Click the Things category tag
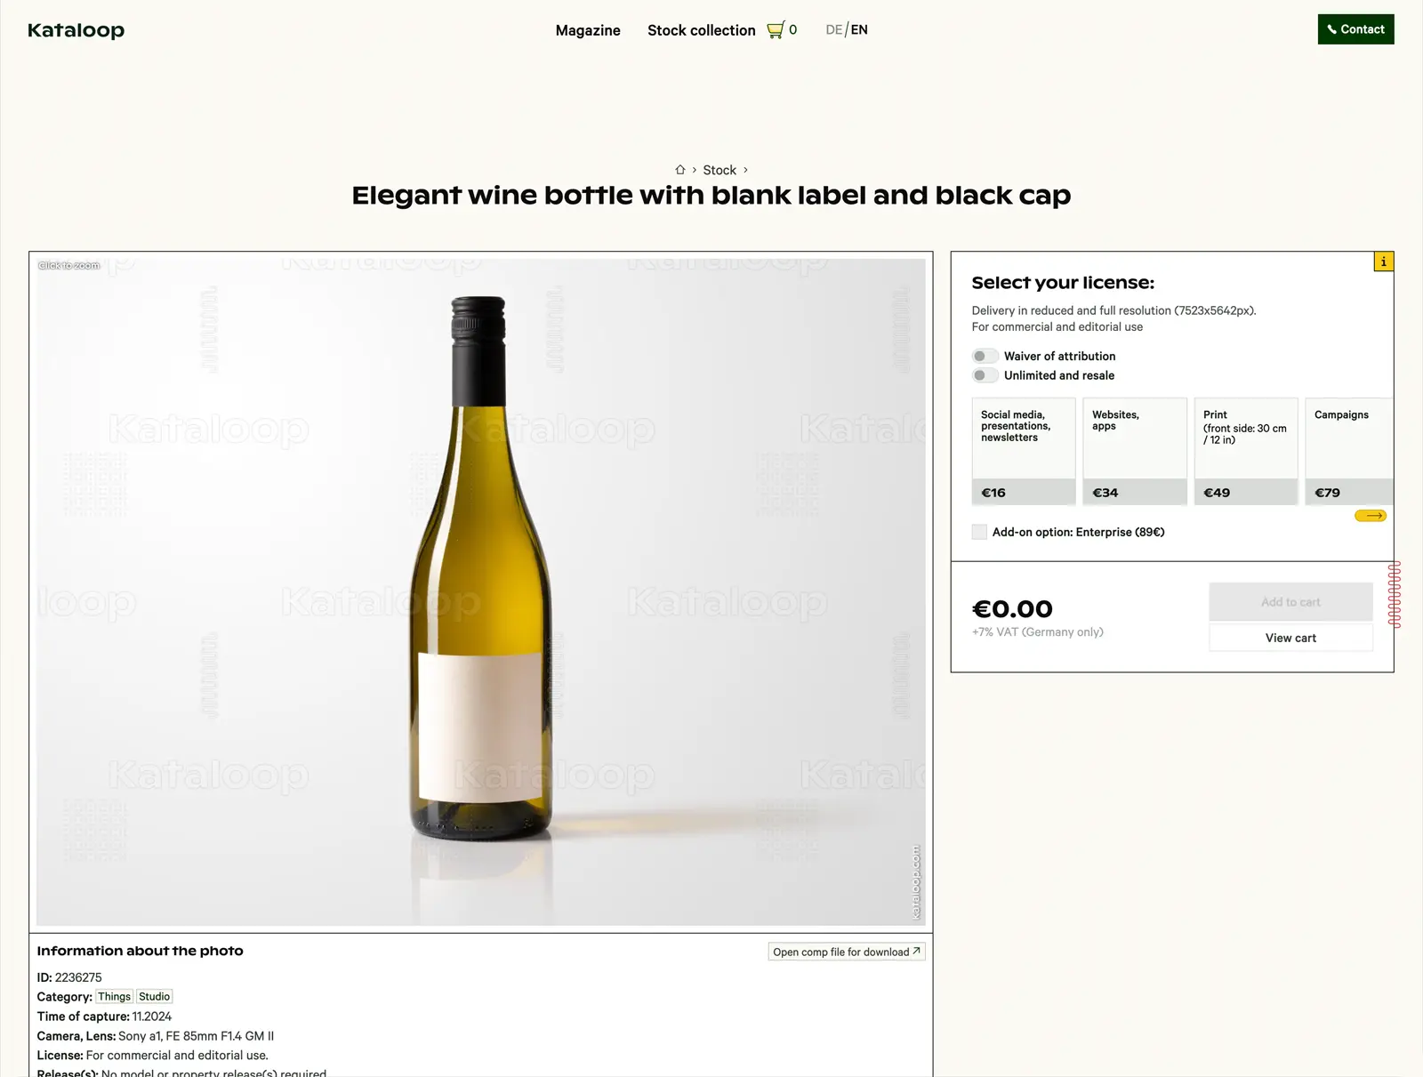 click(x=114, y=997)
